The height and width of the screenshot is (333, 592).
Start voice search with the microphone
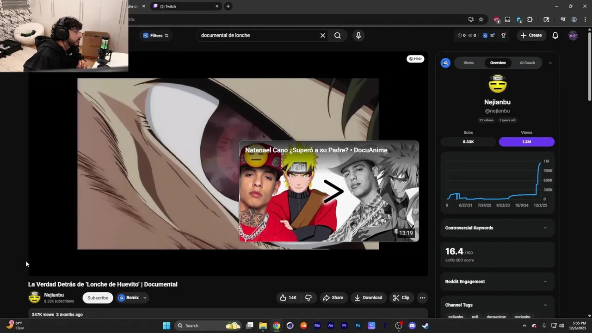[358, 36]
